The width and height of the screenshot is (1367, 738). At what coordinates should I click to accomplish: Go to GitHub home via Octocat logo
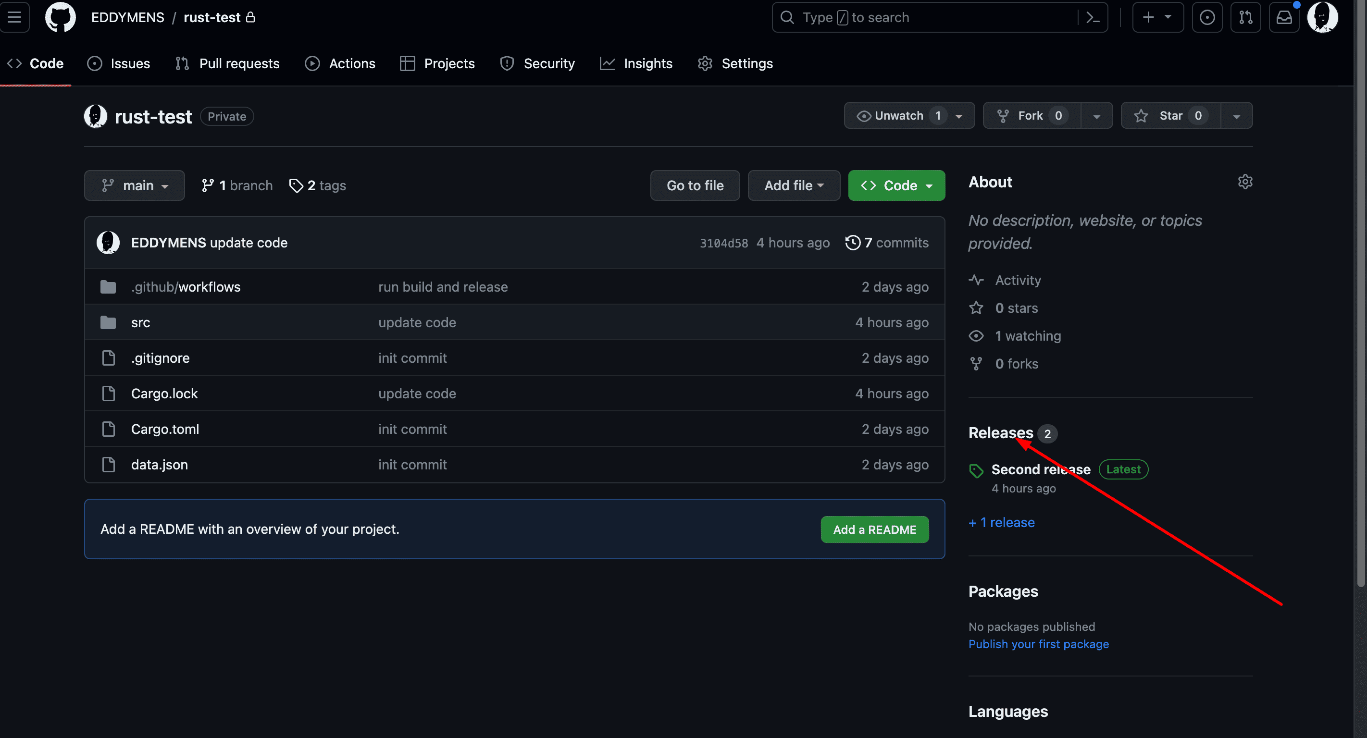click(60, 17)
